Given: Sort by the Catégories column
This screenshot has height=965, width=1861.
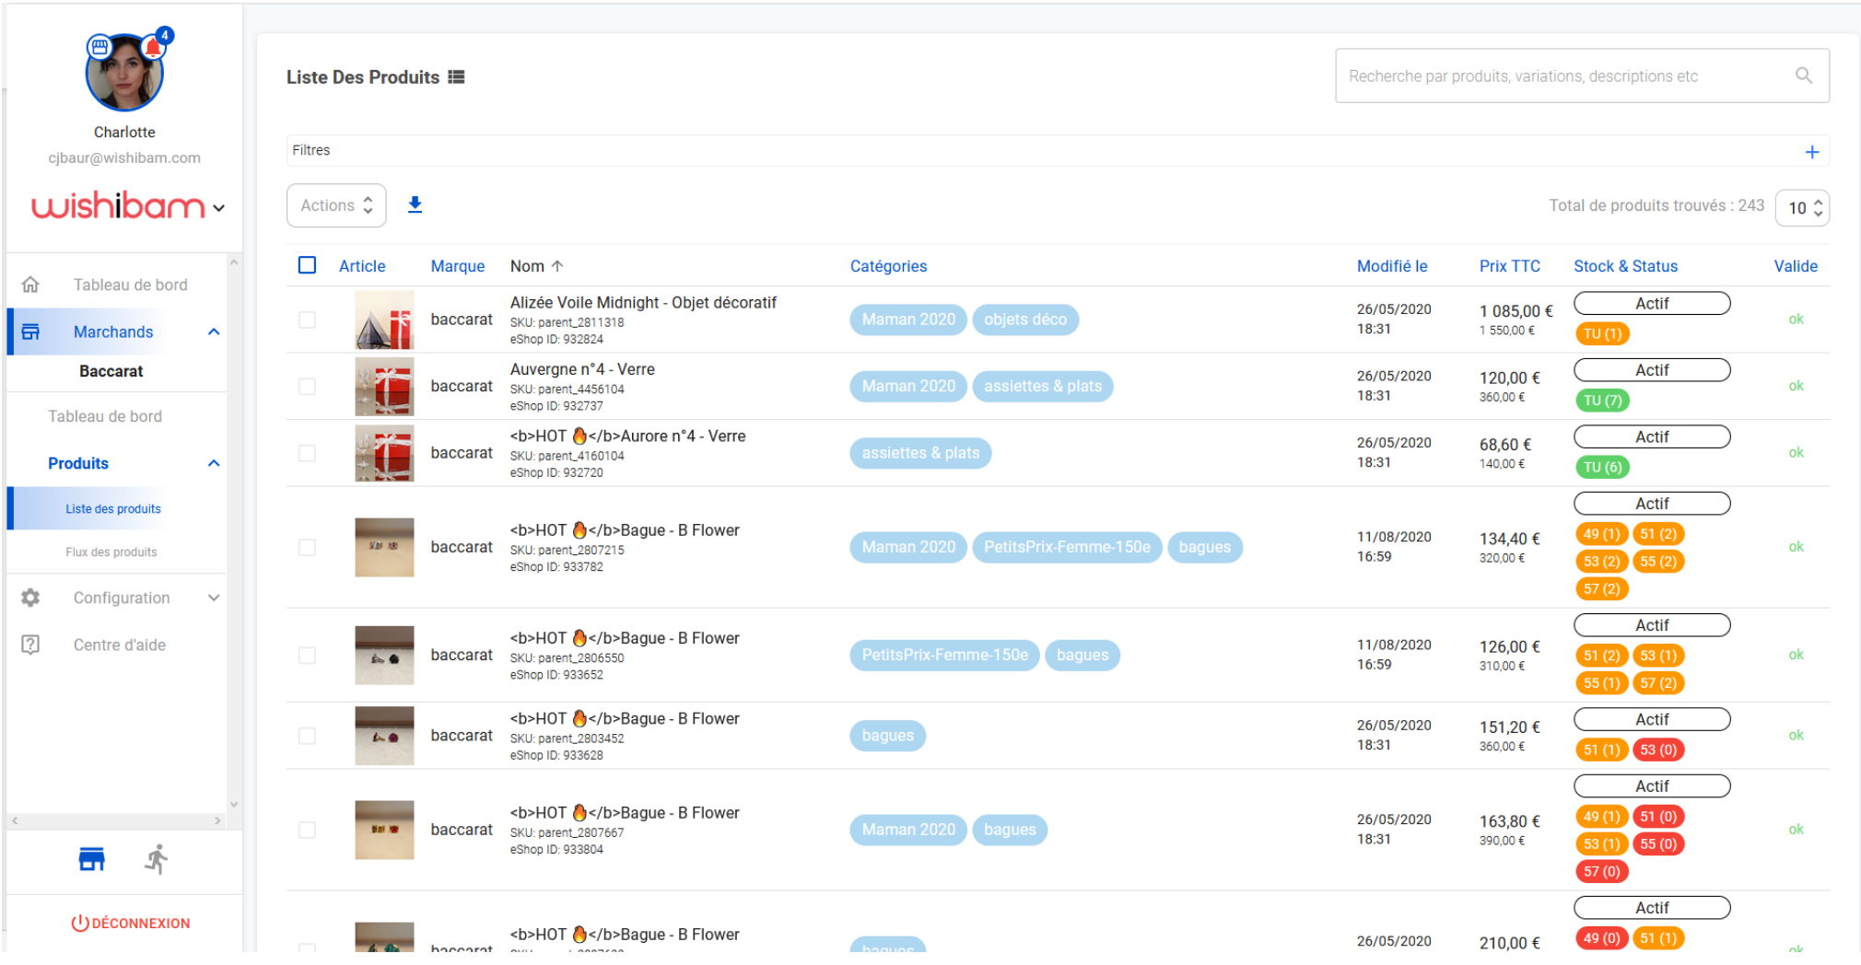Looking at the screenshot, I should [888, 266].
